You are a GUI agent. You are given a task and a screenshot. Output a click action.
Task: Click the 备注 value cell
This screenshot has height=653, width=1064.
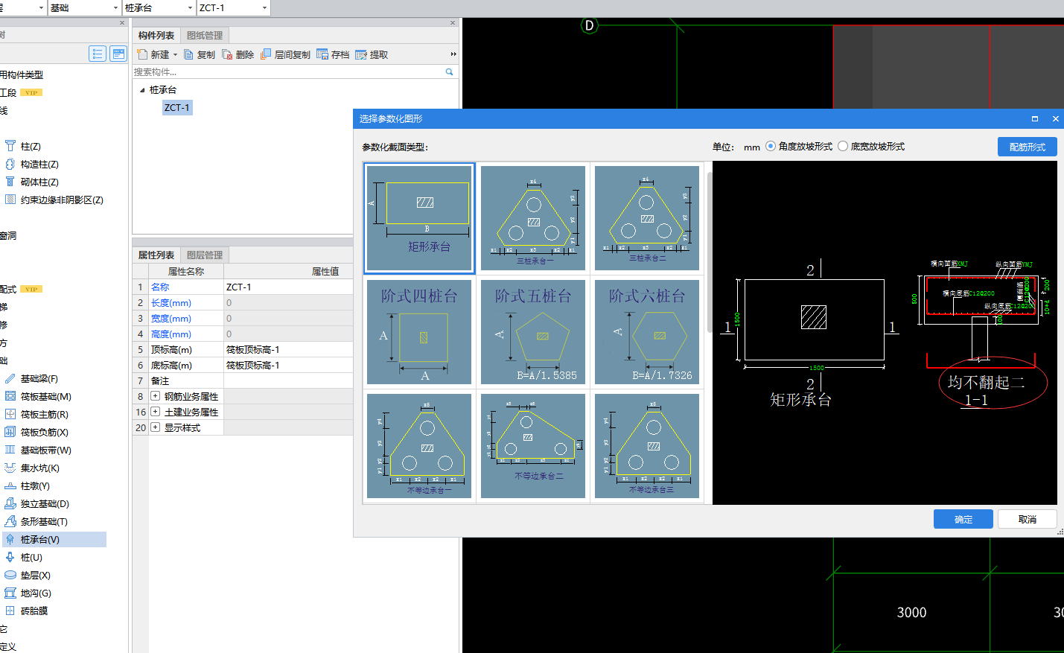pyautogui.click(x=288, y=380)
